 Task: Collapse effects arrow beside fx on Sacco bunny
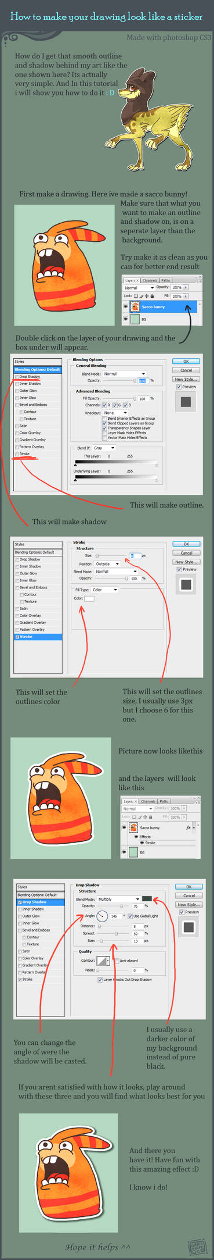[x=194, y=827]
